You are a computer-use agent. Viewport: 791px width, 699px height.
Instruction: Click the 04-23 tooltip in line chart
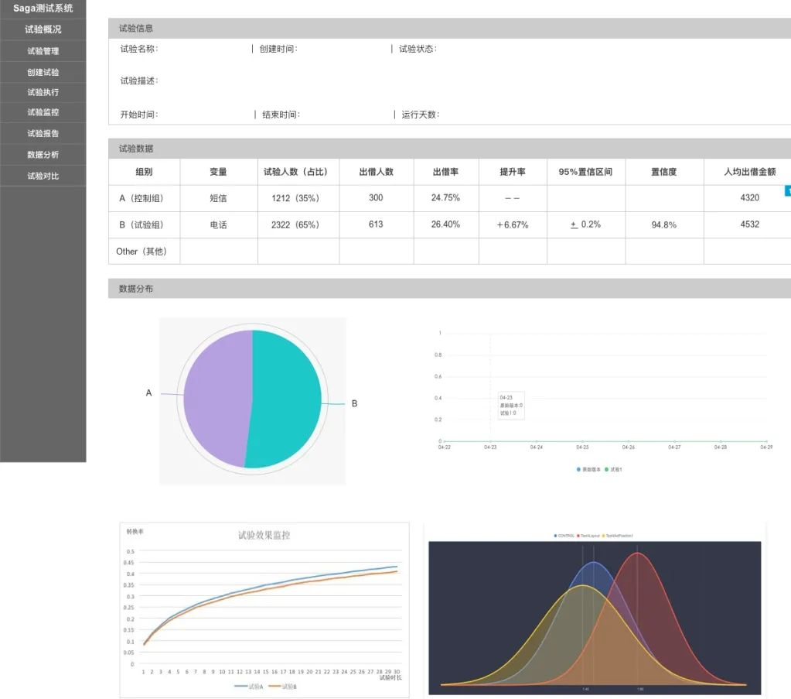[511, 406]
